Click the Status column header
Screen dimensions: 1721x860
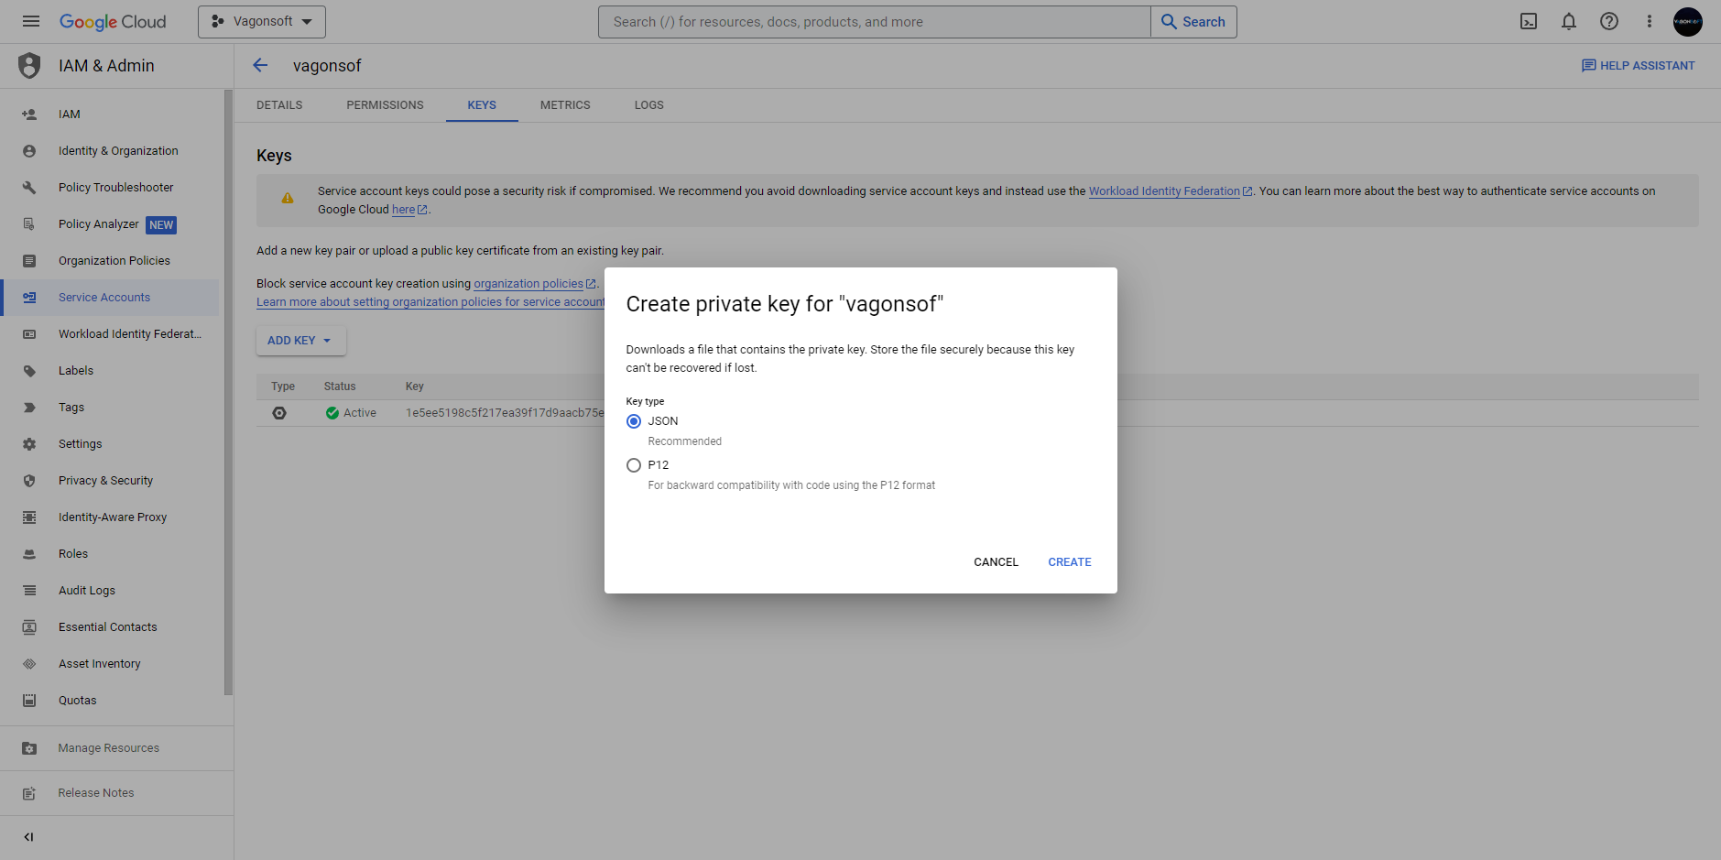pos(340,386)
